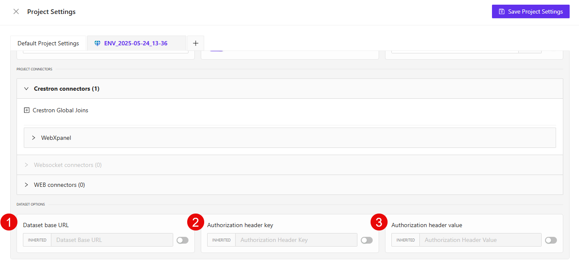The image size is (579, 261).
Task: Click the plus-square icon beside Crestron Global Joins
Action: [26, 110]
